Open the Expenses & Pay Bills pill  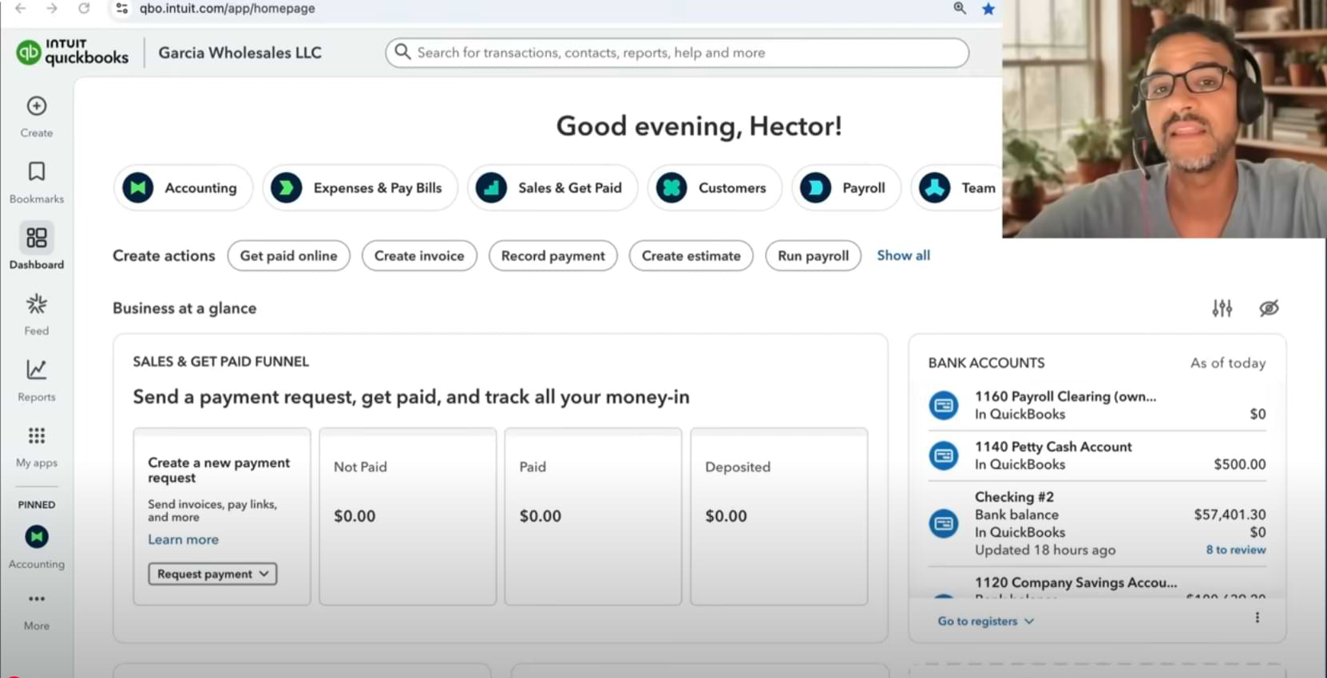tap(360, 188)
